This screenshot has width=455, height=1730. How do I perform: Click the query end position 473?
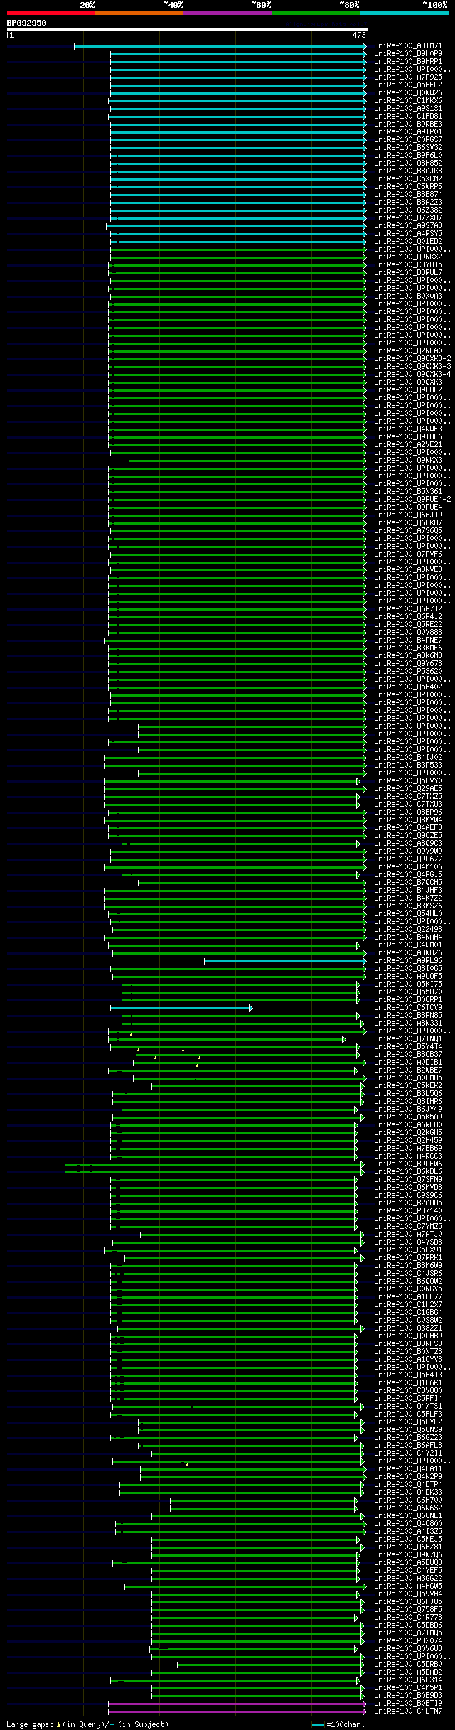(359, 35)
